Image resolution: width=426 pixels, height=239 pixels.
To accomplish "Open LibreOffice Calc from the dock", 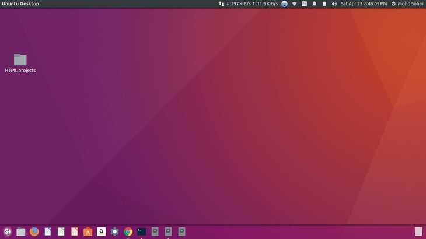I will pos(61,231).
